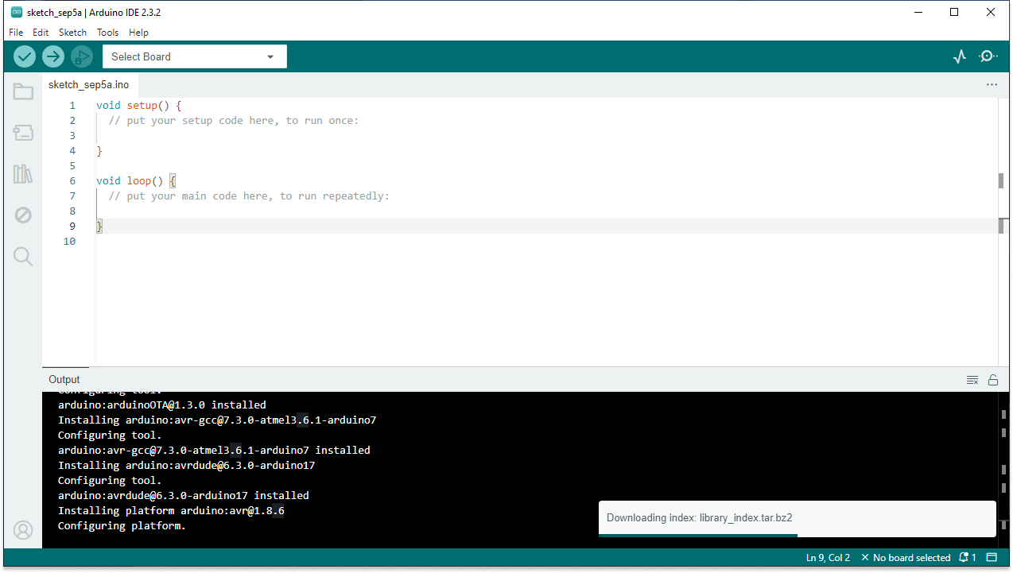Click the Output panel tab
This screenshot has height=573, width=1013.
pos(64,380)
